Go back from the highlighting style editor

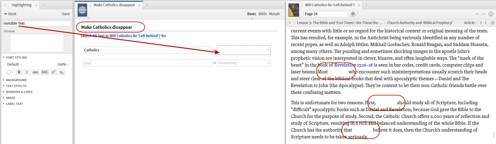[10, 14]
